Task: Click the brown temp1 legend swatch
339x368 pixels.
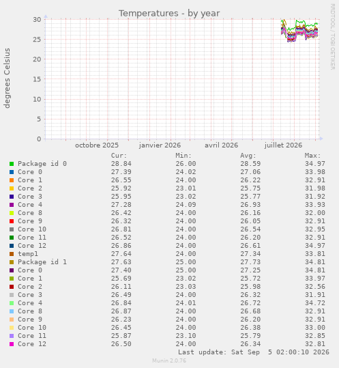Action: coord(12,254)
